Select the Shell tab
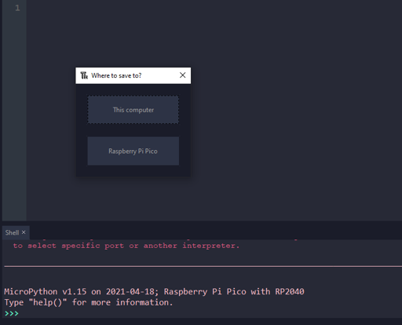The width and height of the screenshot is (402, 325). [12, 232]
